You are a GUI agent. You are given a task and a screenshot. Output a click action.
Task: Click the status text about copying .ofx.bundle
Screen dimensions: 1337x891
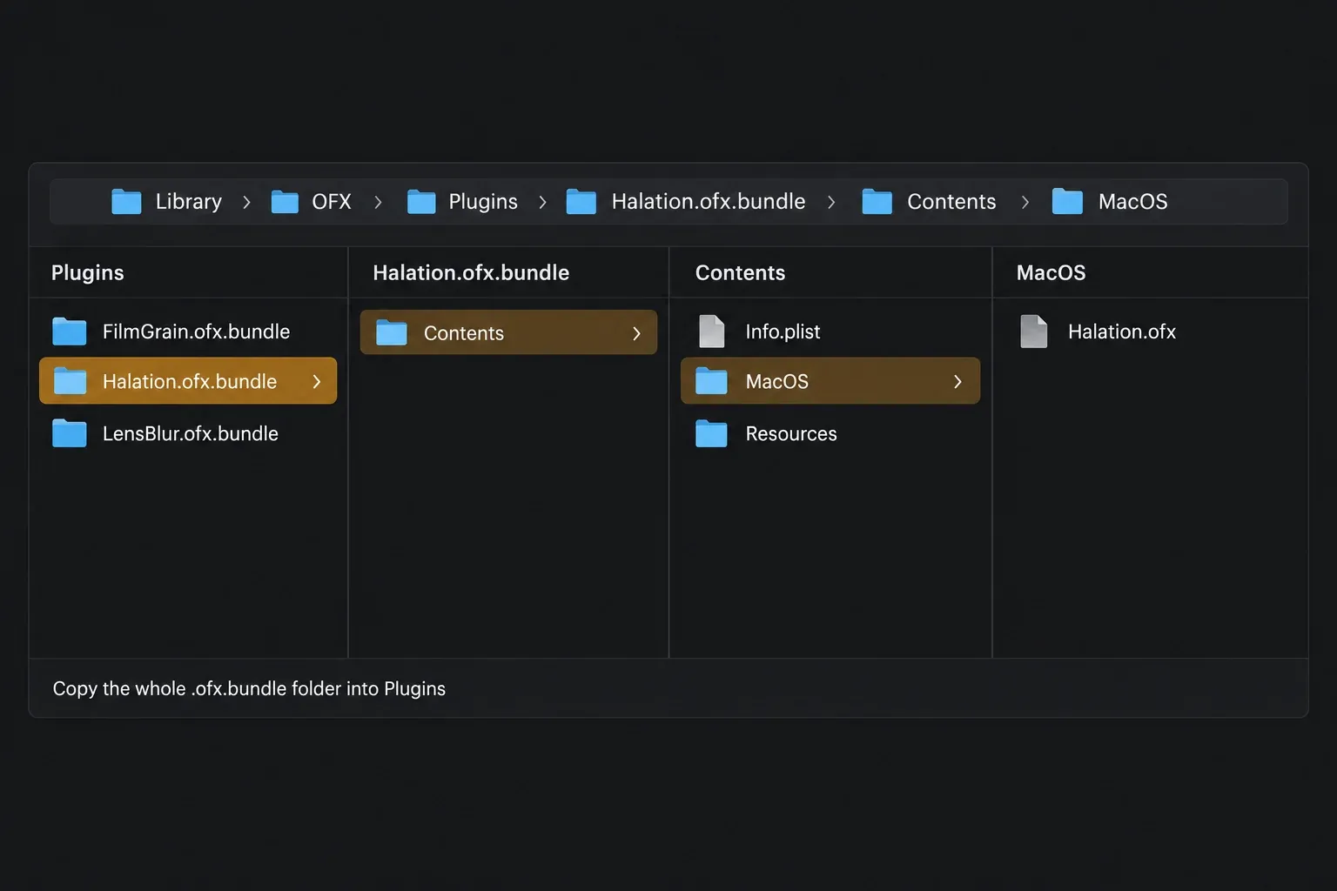[249, 688]
